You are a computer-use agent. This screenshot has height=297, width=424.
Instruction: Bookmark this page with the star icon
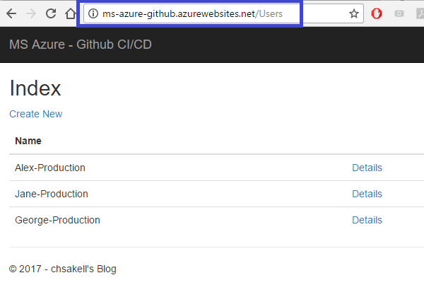point(354,13)
